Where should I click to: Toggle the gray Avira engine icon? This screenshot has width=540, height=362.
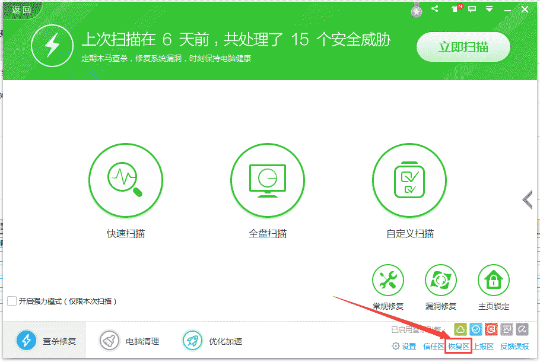pyautogui.click(x=521, y=328)
